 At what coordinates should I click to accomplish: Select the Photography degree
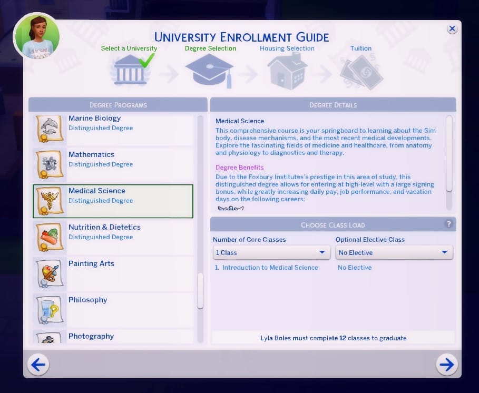click(113, 337)
